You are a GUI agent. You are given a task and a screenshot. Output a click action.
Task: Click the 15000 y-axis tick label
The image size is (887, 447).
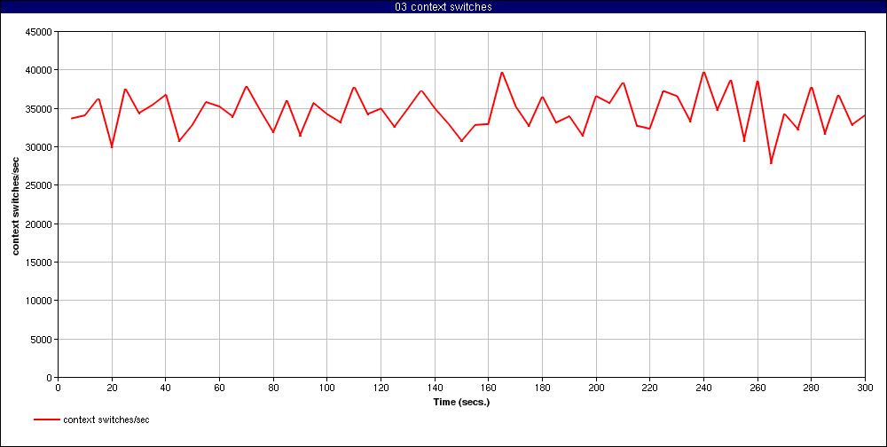pyautogui.click(x=39, y=263)
